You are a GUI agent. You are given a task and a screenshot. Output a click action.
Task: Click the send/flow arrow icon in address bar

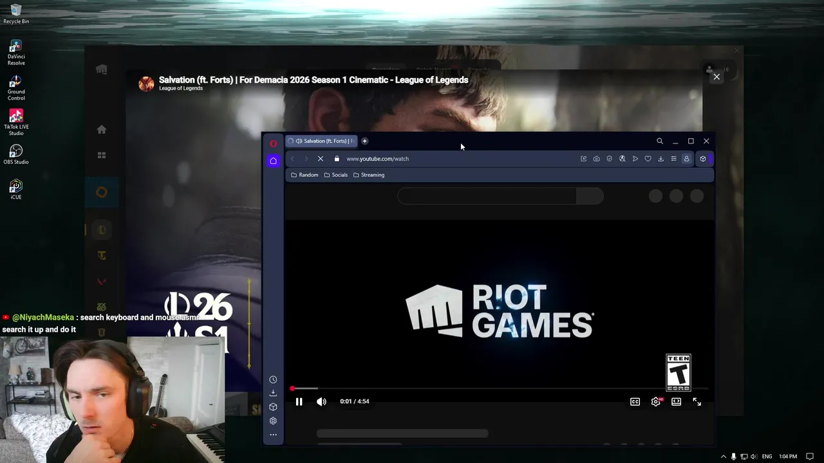click(635, 159)
